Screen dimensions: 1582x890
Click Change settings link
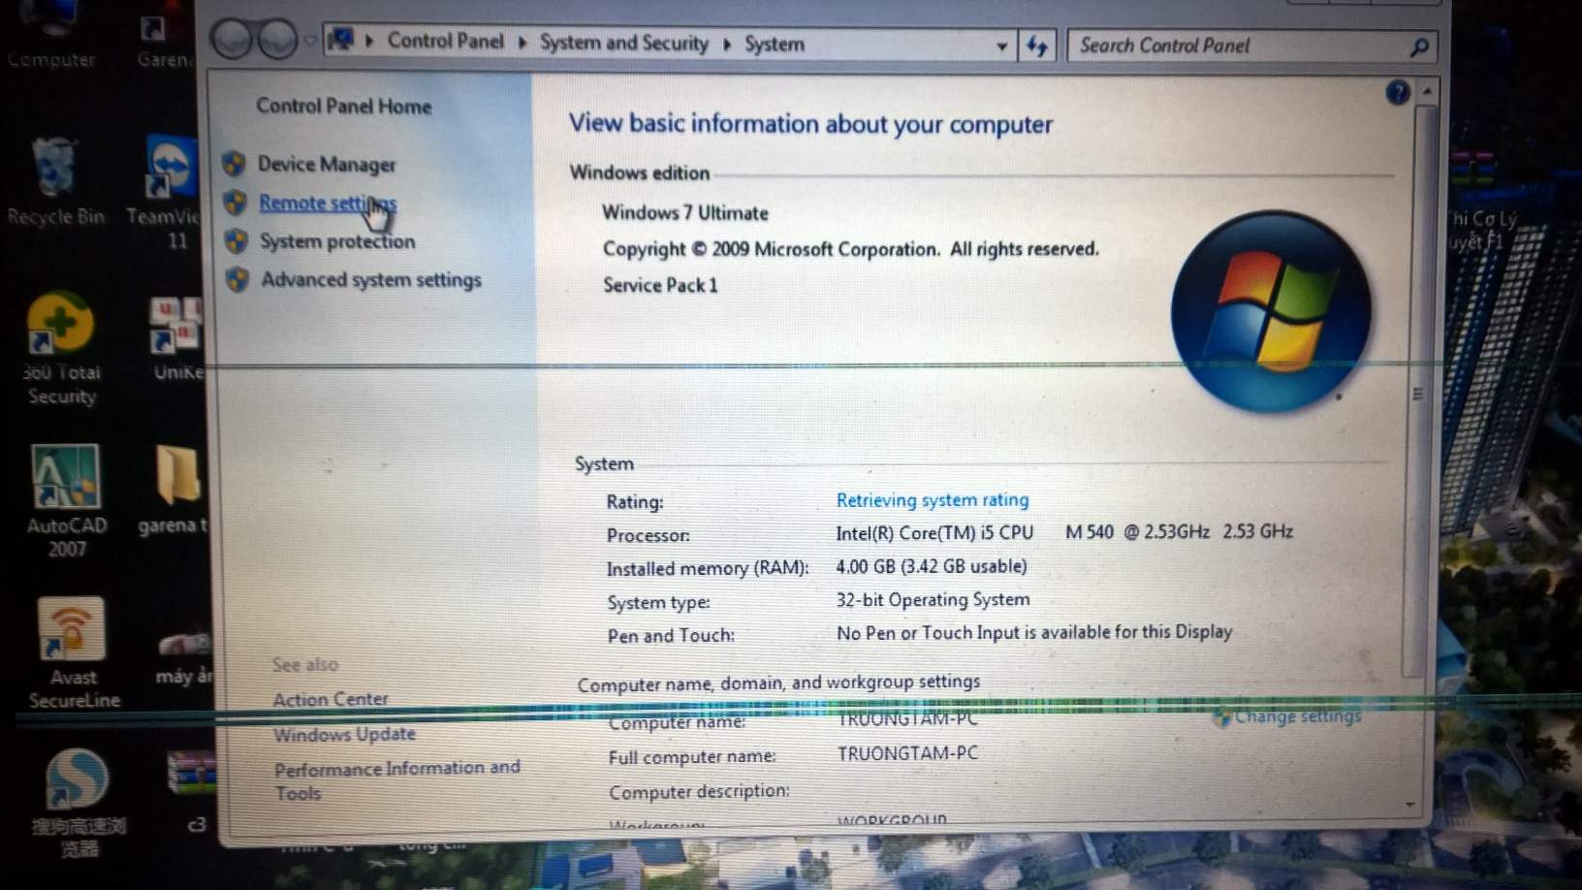[x=1297, y=716]
